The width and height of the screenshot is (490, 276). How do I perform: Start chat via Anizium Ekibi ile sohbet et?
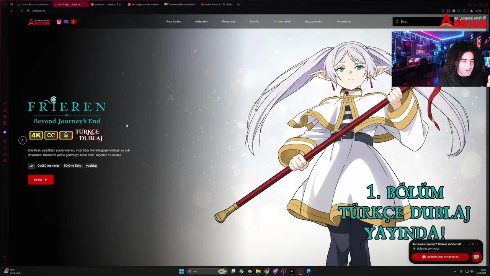(x=440, y=257)
